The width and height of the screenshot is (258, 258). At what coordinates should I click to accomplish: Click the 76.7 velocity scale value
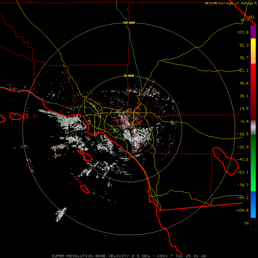tap(244, 58)
